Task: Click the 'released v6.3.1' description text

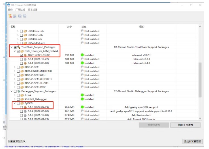Action: tap(141, 59)
